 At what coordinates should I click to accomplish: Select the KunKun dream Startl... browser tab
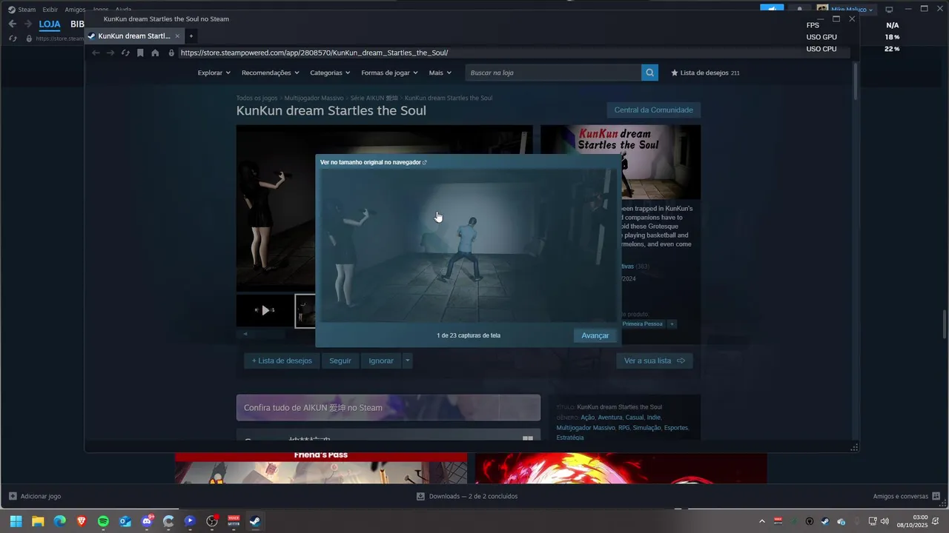(x=134, y=36)
